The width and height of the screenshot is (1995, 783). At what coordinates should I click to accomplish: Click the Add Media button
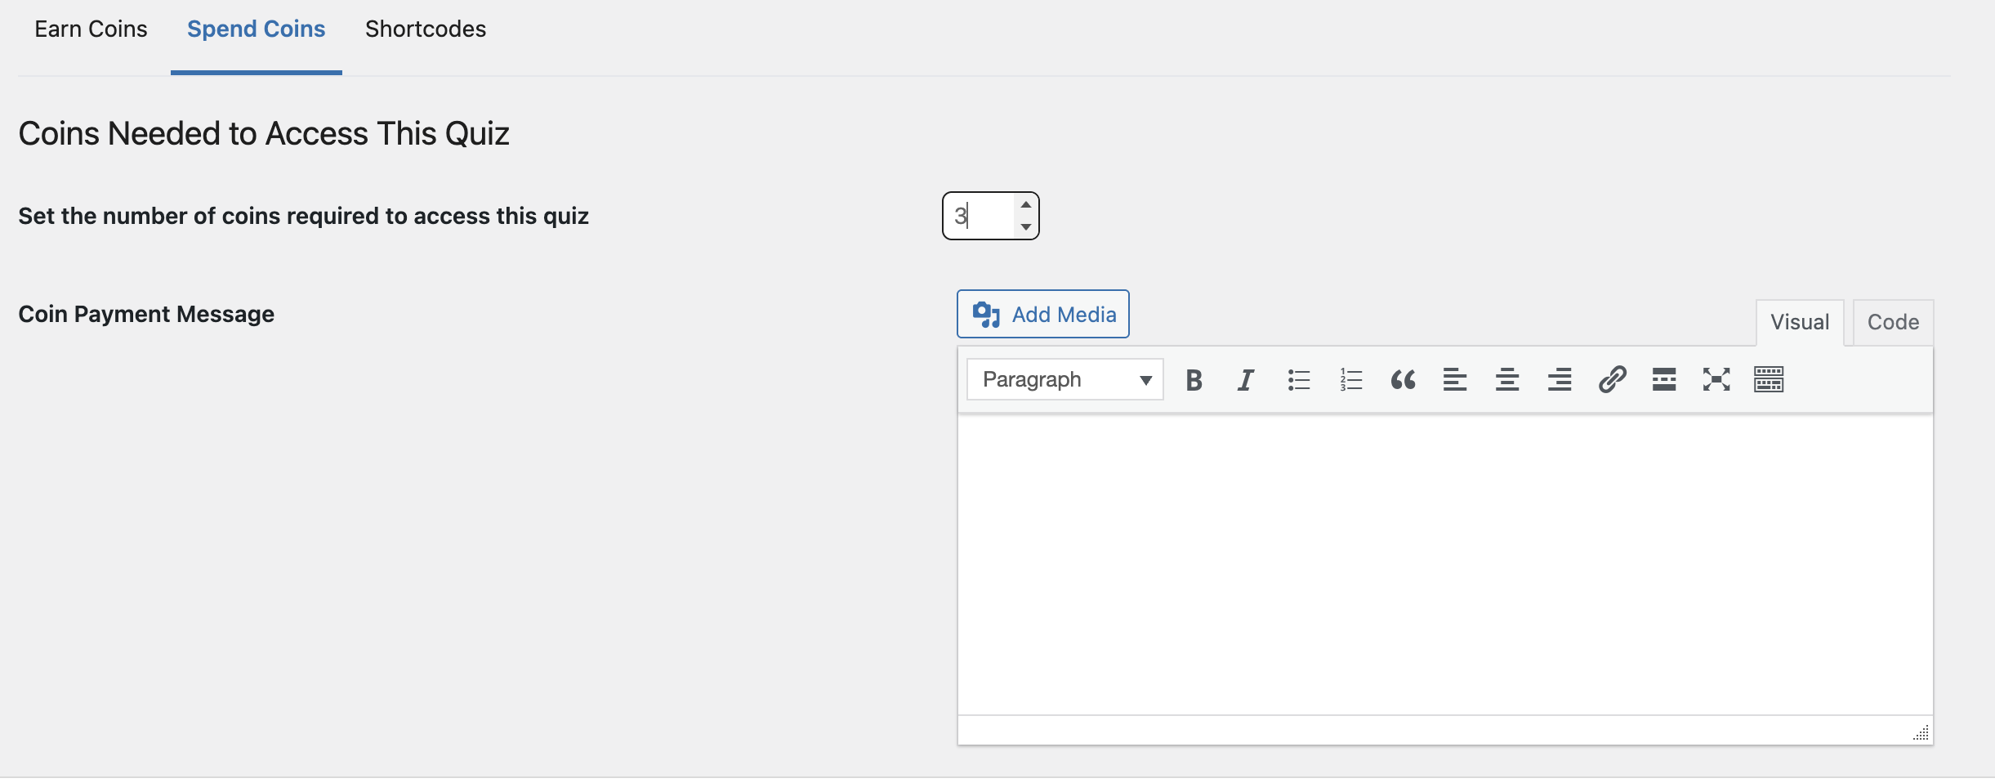[1043, 314]
